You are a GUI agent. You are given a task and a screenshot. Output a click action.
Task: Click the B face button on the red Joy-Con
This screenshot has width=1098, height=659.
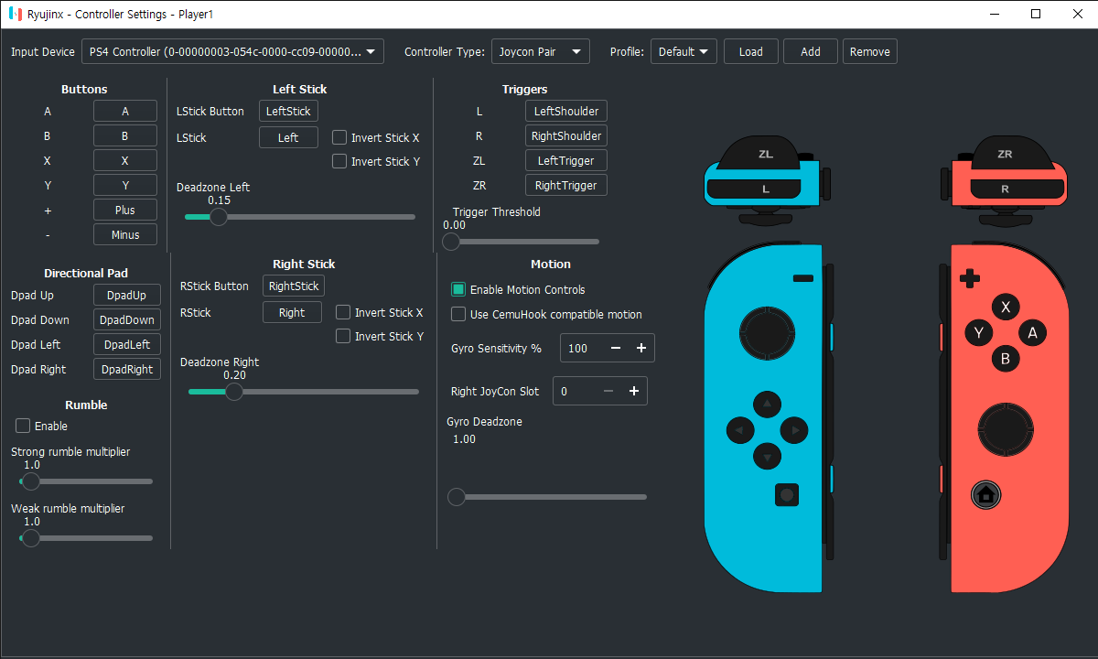coord(1006,359)
